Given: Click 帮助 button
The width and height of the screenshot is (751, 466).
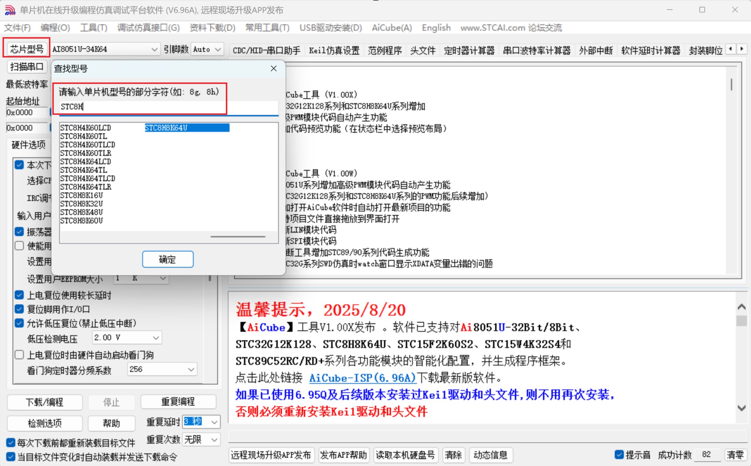Looking at the screenshot, I should [111, 423].
